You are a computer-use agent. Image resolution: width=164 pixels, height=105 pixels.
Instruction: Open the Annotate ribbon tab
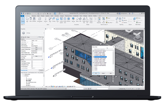pos(57,16)
